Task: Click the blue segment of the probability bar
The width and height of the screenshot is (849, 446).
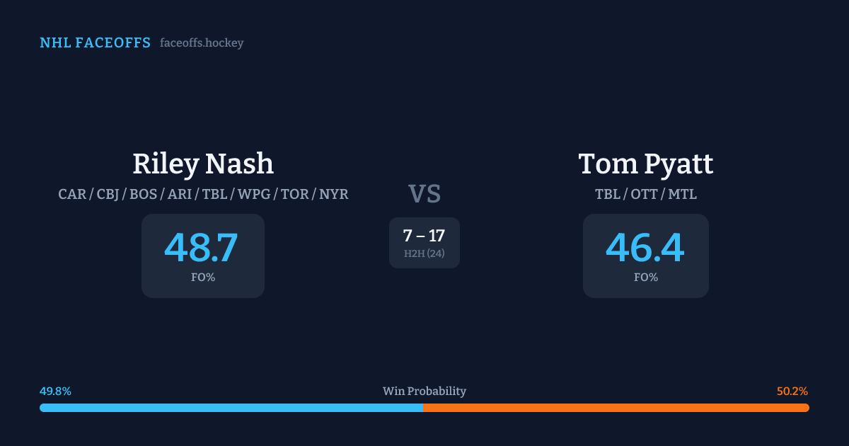Action: click(231, 408)
